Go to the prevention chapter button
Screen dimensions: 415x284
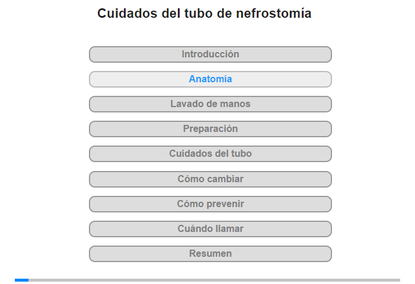pos(210,204)
